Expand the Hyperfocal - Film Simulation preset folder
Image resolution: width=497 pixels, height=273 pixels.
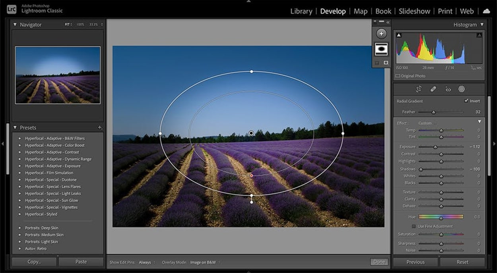(x=19, y=173)
